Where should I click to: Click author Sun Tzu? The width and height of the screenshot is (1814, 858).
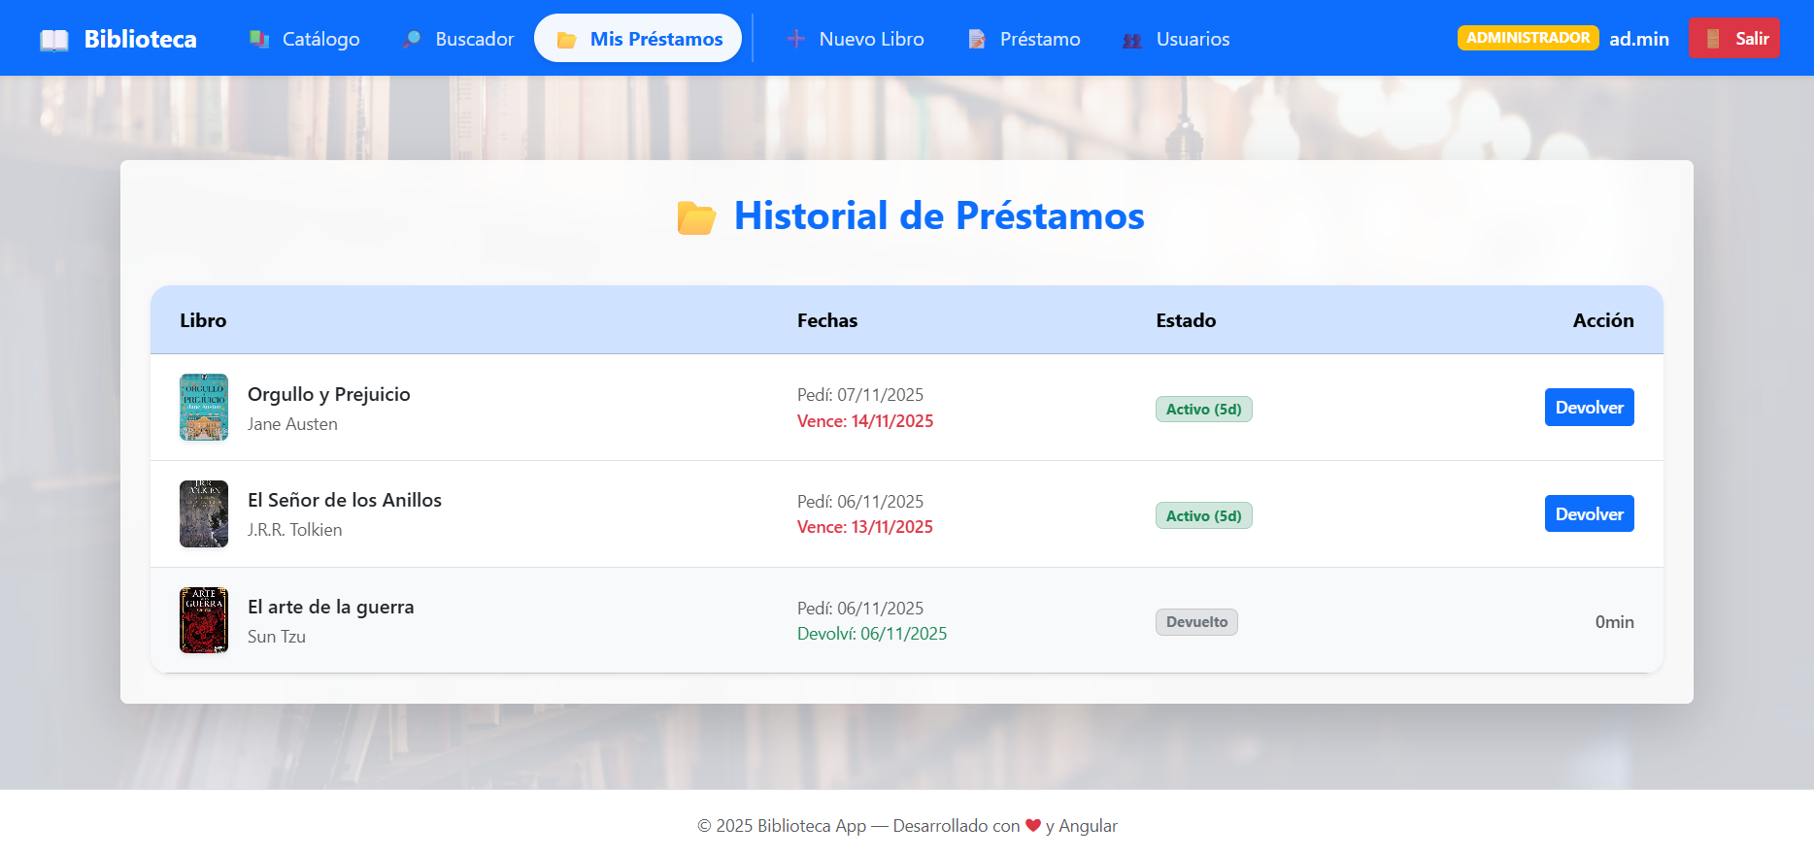point(277,637)
